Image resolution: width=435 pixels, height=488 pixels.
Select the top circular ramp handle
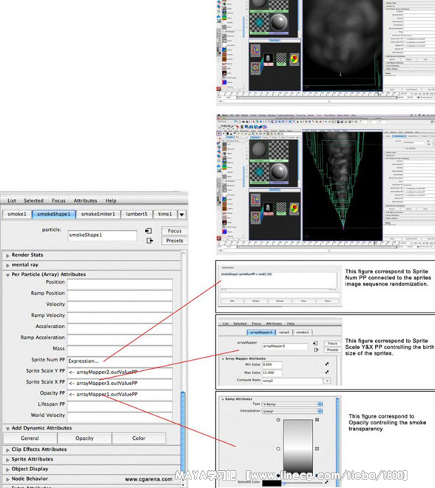click(x=278, y=420)
